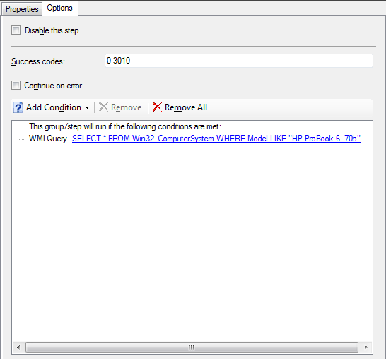Click the Remove button label
Screen dimensions: 386x359
(x=127, y=107)
